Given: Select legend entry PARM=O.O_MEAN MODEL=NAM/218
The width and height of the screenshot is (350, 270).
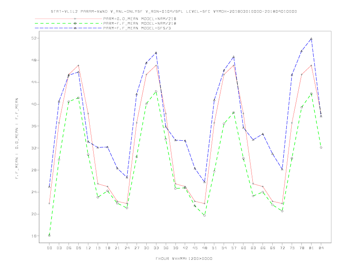Looking at the screenshot, I should 140,19.
